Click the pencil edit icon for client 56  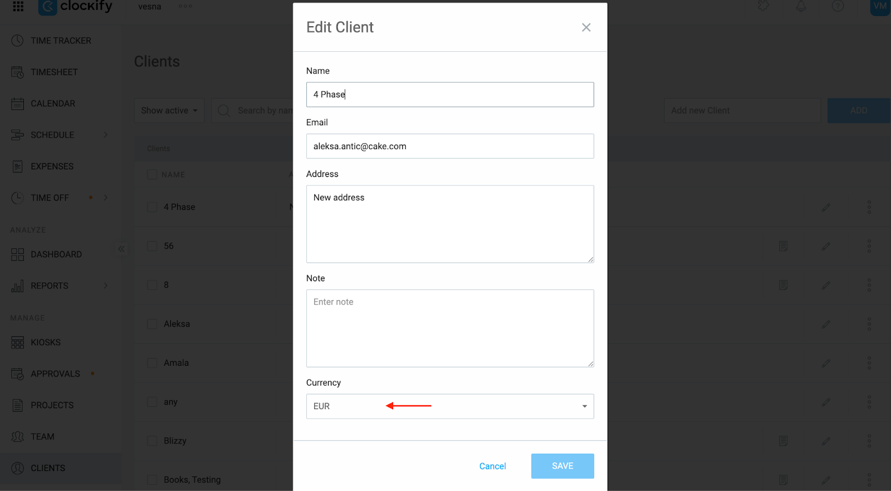(x=826, y=246)
